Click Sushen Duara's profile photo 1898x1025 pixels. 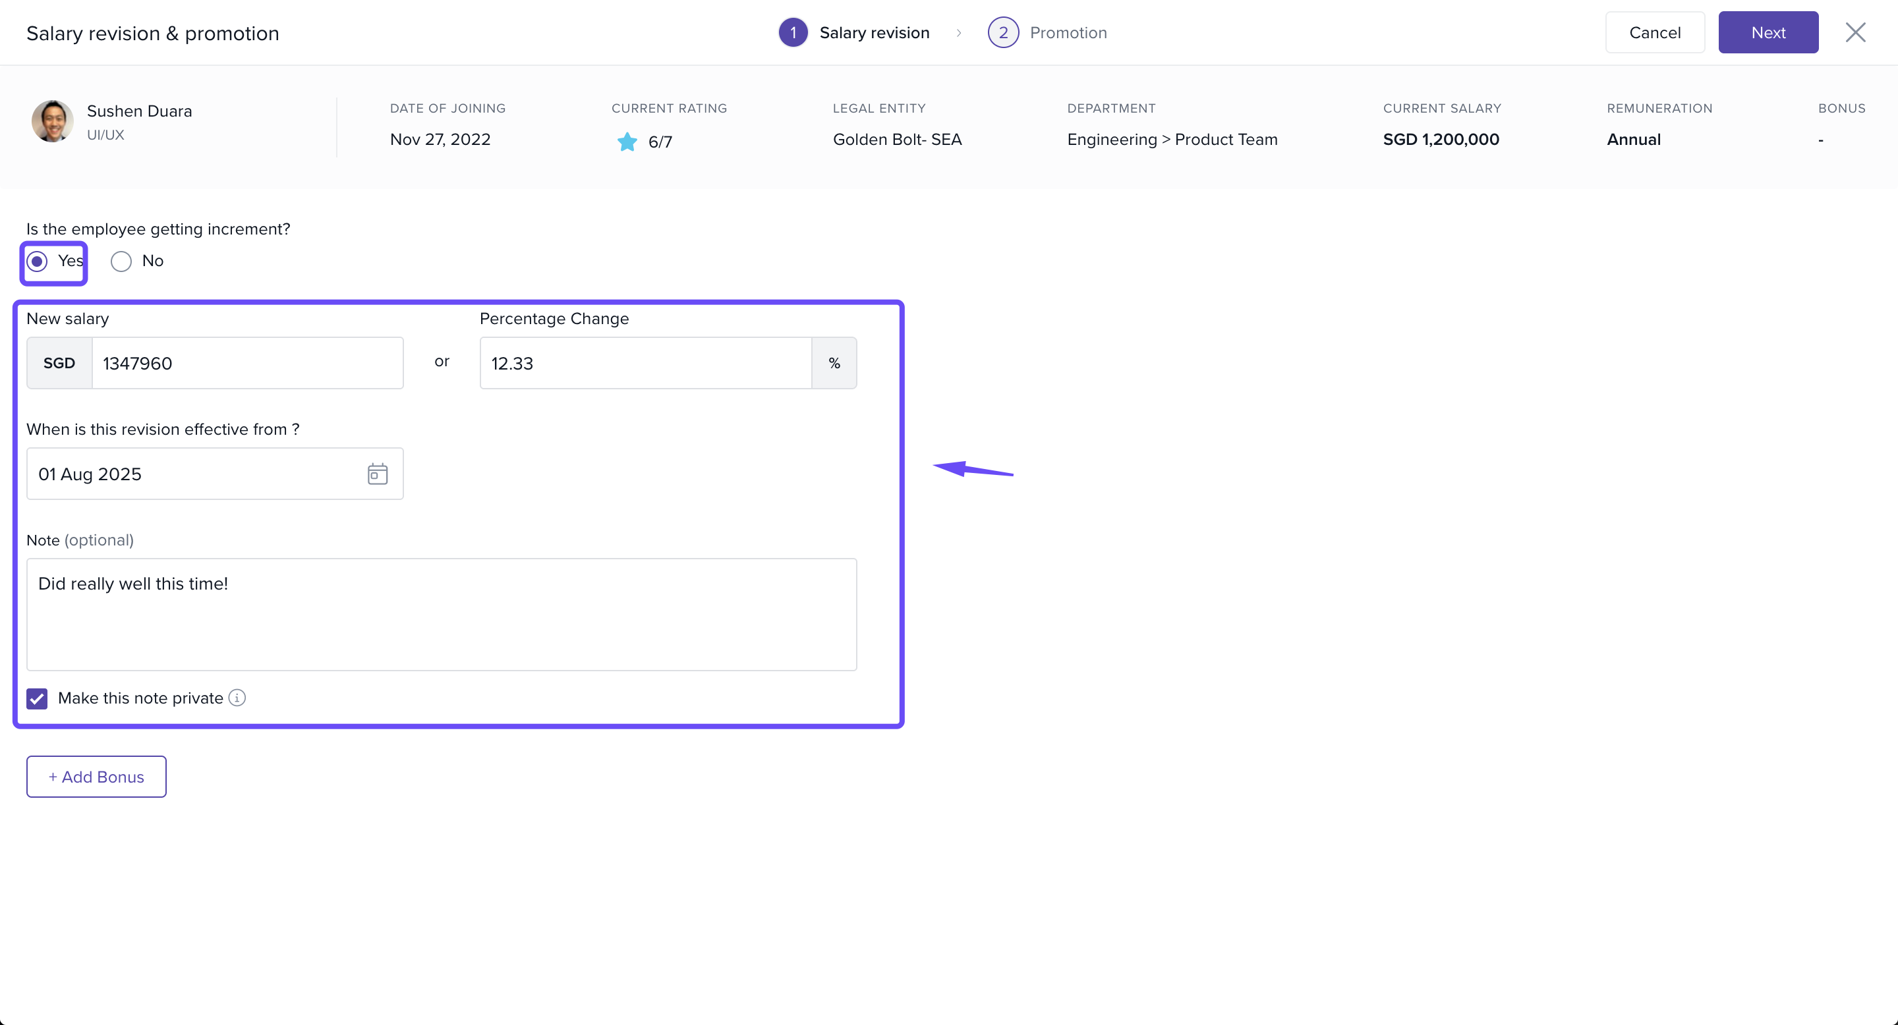(52, 121)
